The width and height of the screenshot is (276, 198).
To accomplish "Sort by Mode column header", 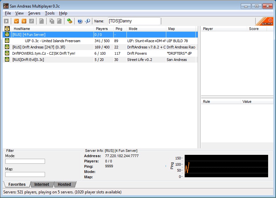I will (x=146, y=29).
